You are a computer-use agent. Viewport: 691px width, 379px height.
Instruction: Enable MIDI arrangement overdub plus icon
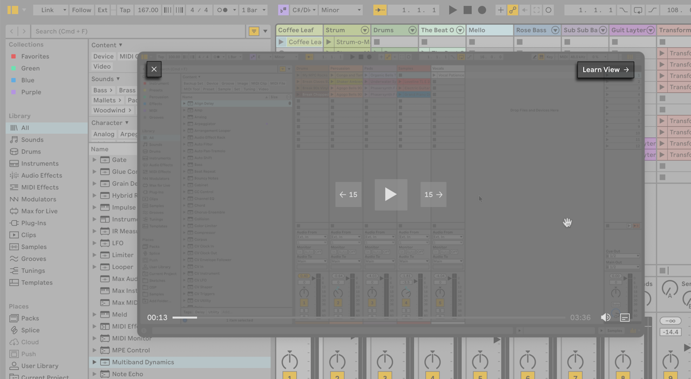point(500,10)
